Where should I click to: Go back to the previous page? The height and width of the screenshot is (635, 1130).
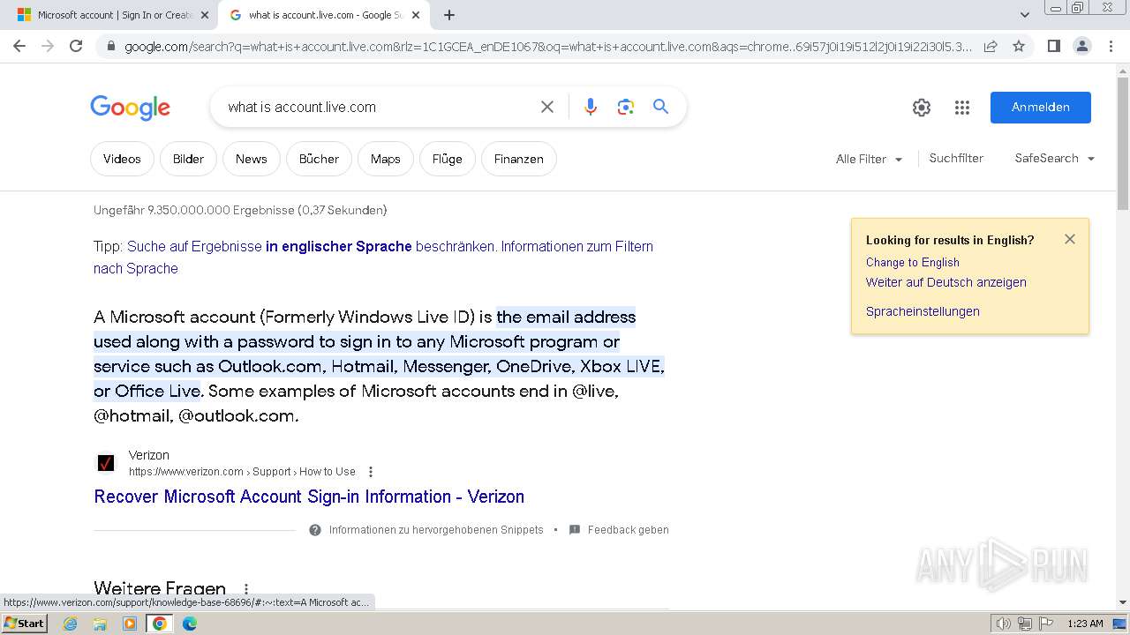[19, 46]
